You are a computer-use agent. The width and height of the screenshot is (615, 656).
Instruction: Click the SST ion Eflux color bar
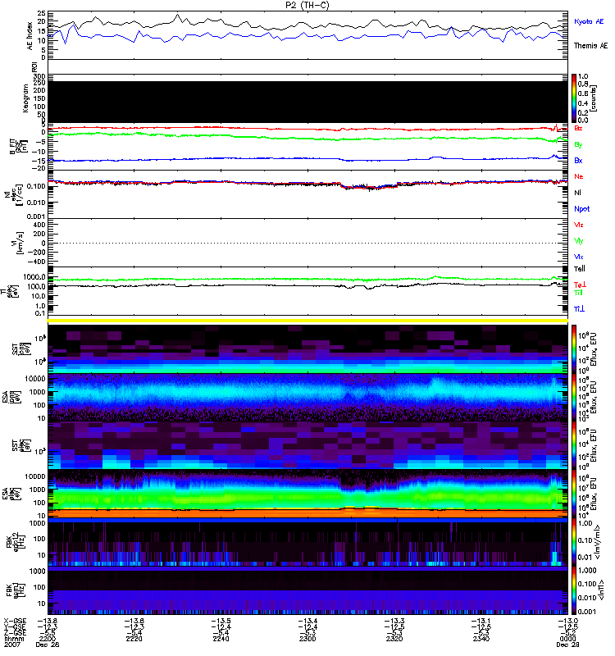click(x=573, y=348)
